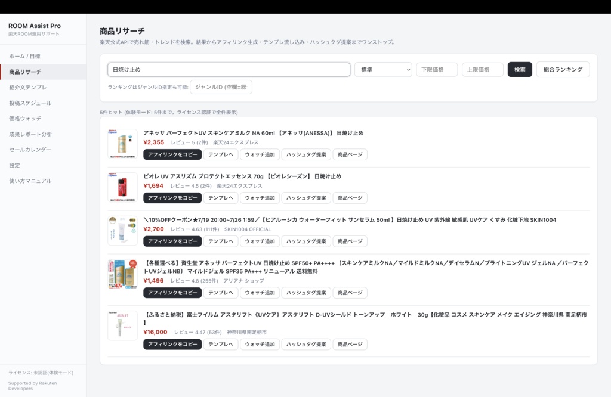The width and height of the screenshot is (611, 397).
Task: Copy affiliate link for ¥1,496 Anessa product
Action: point(172,293)
